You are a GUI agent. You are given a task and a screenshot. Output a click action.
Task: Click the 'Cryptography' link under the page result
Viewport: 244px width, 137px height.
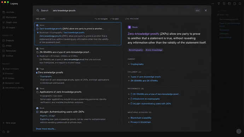coord(46,76)
